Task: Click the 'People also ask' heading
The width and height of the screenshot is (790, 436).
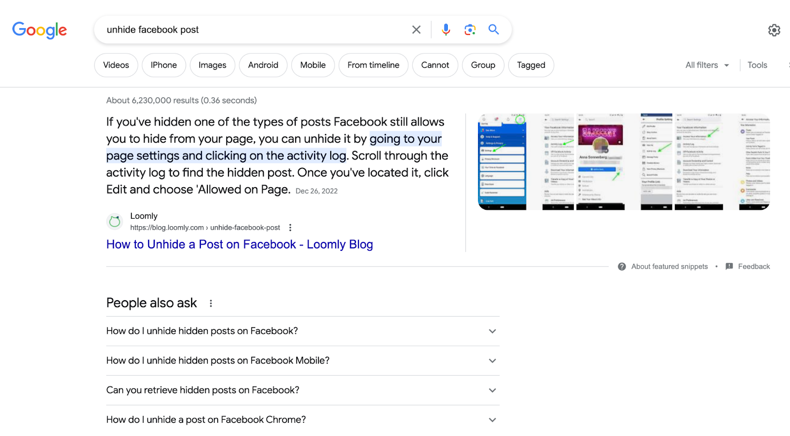Action: [x=152, y=303]
